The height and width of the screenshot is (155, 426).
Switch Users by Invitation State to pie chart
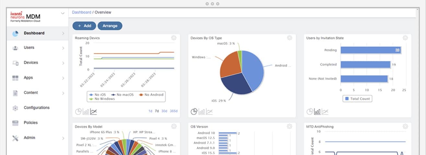pyautogui.click(x=310, y=112)
